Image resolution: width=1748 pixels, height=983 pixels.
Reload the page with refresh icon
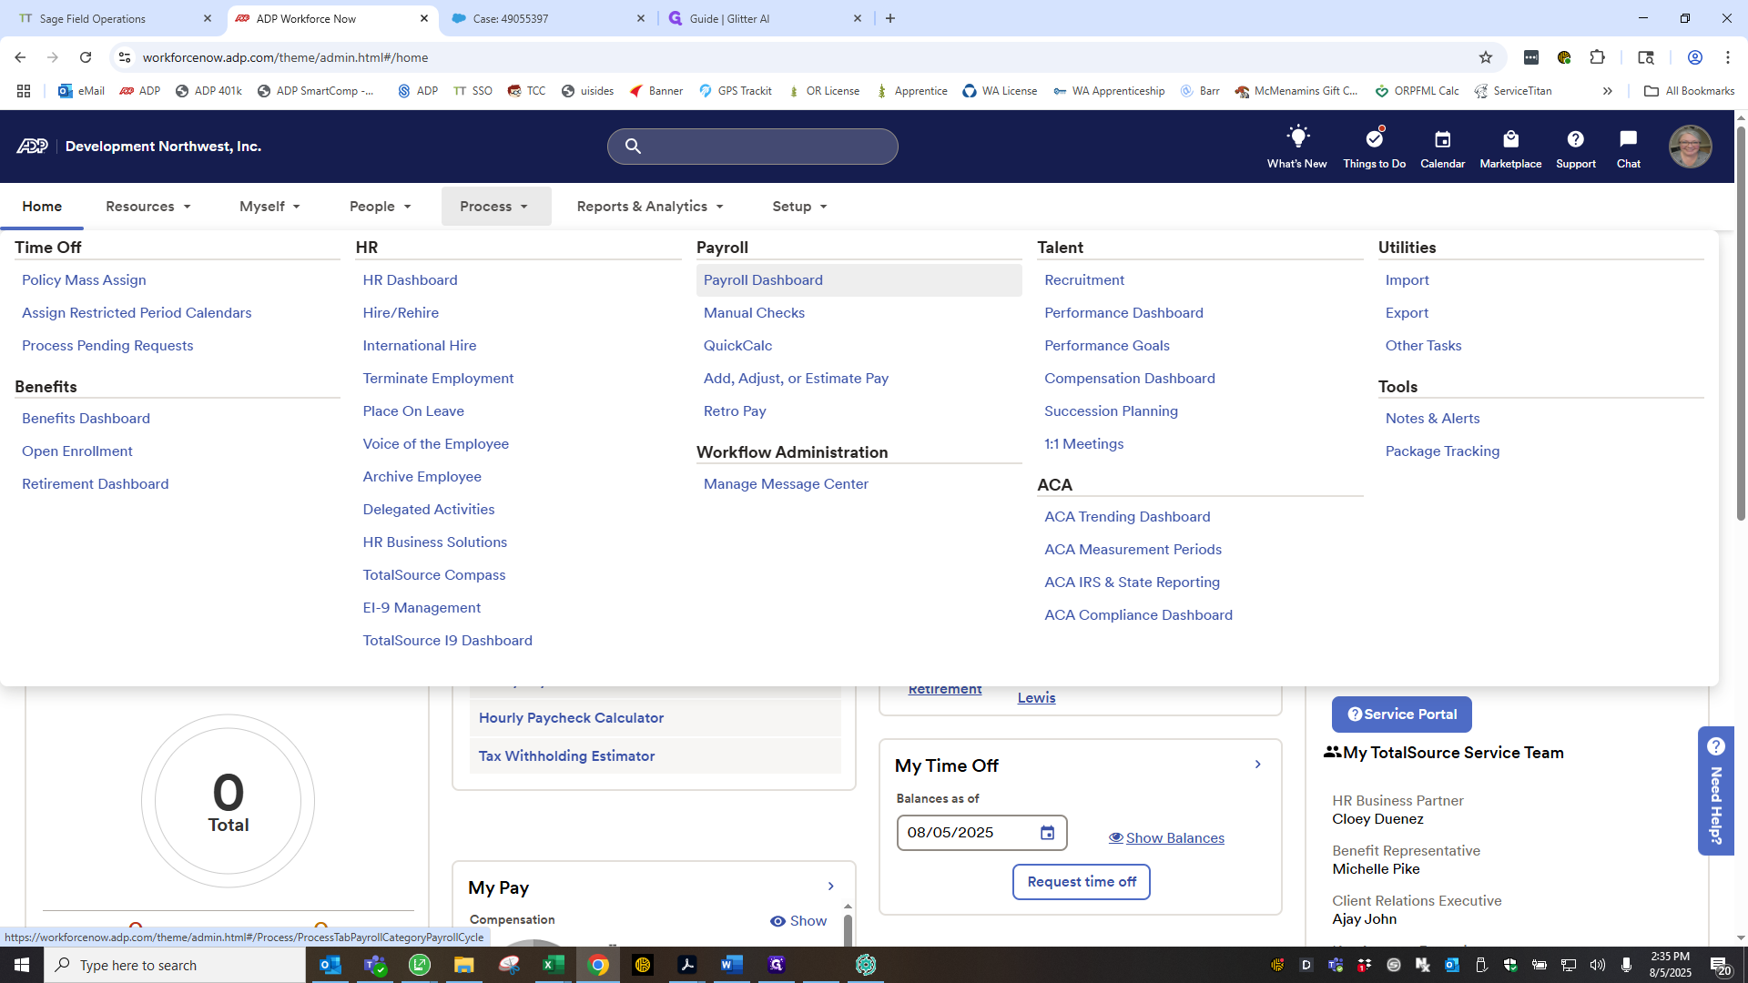(x=86, y=57)
